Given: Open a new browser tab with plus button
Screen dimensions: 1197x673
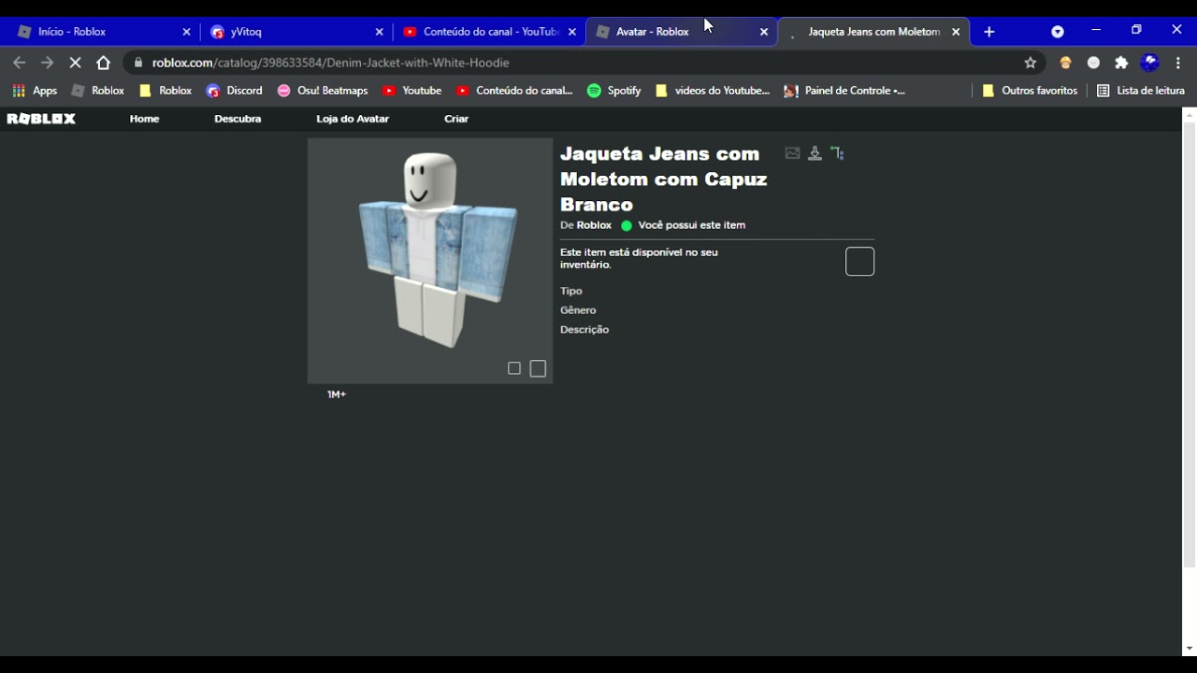Looking at the screenshot, I should (x=989, y=32).
